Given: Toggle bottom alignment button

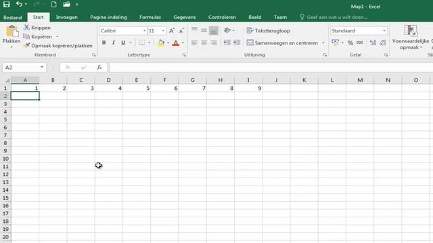Looking at the screenshot, I should (x=214, y=30).
